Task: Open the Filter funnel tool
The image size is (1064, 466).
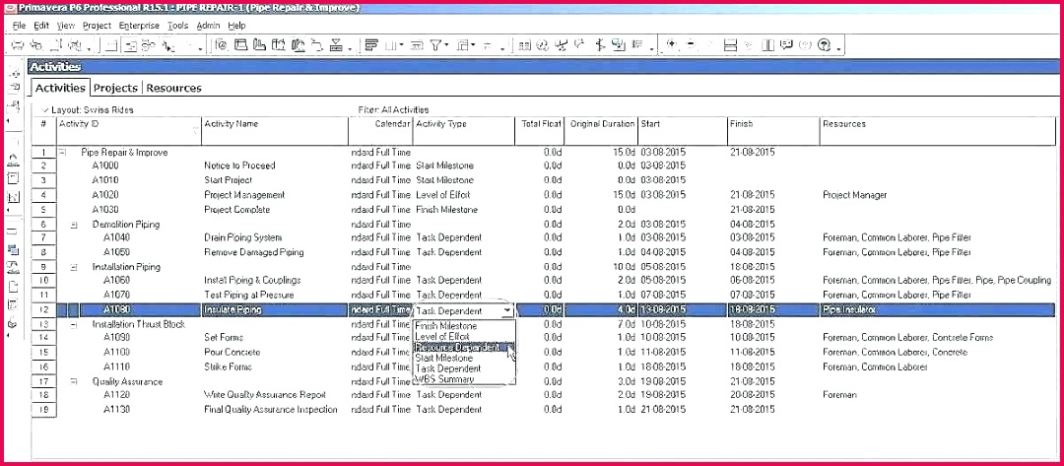Action: 435,45
